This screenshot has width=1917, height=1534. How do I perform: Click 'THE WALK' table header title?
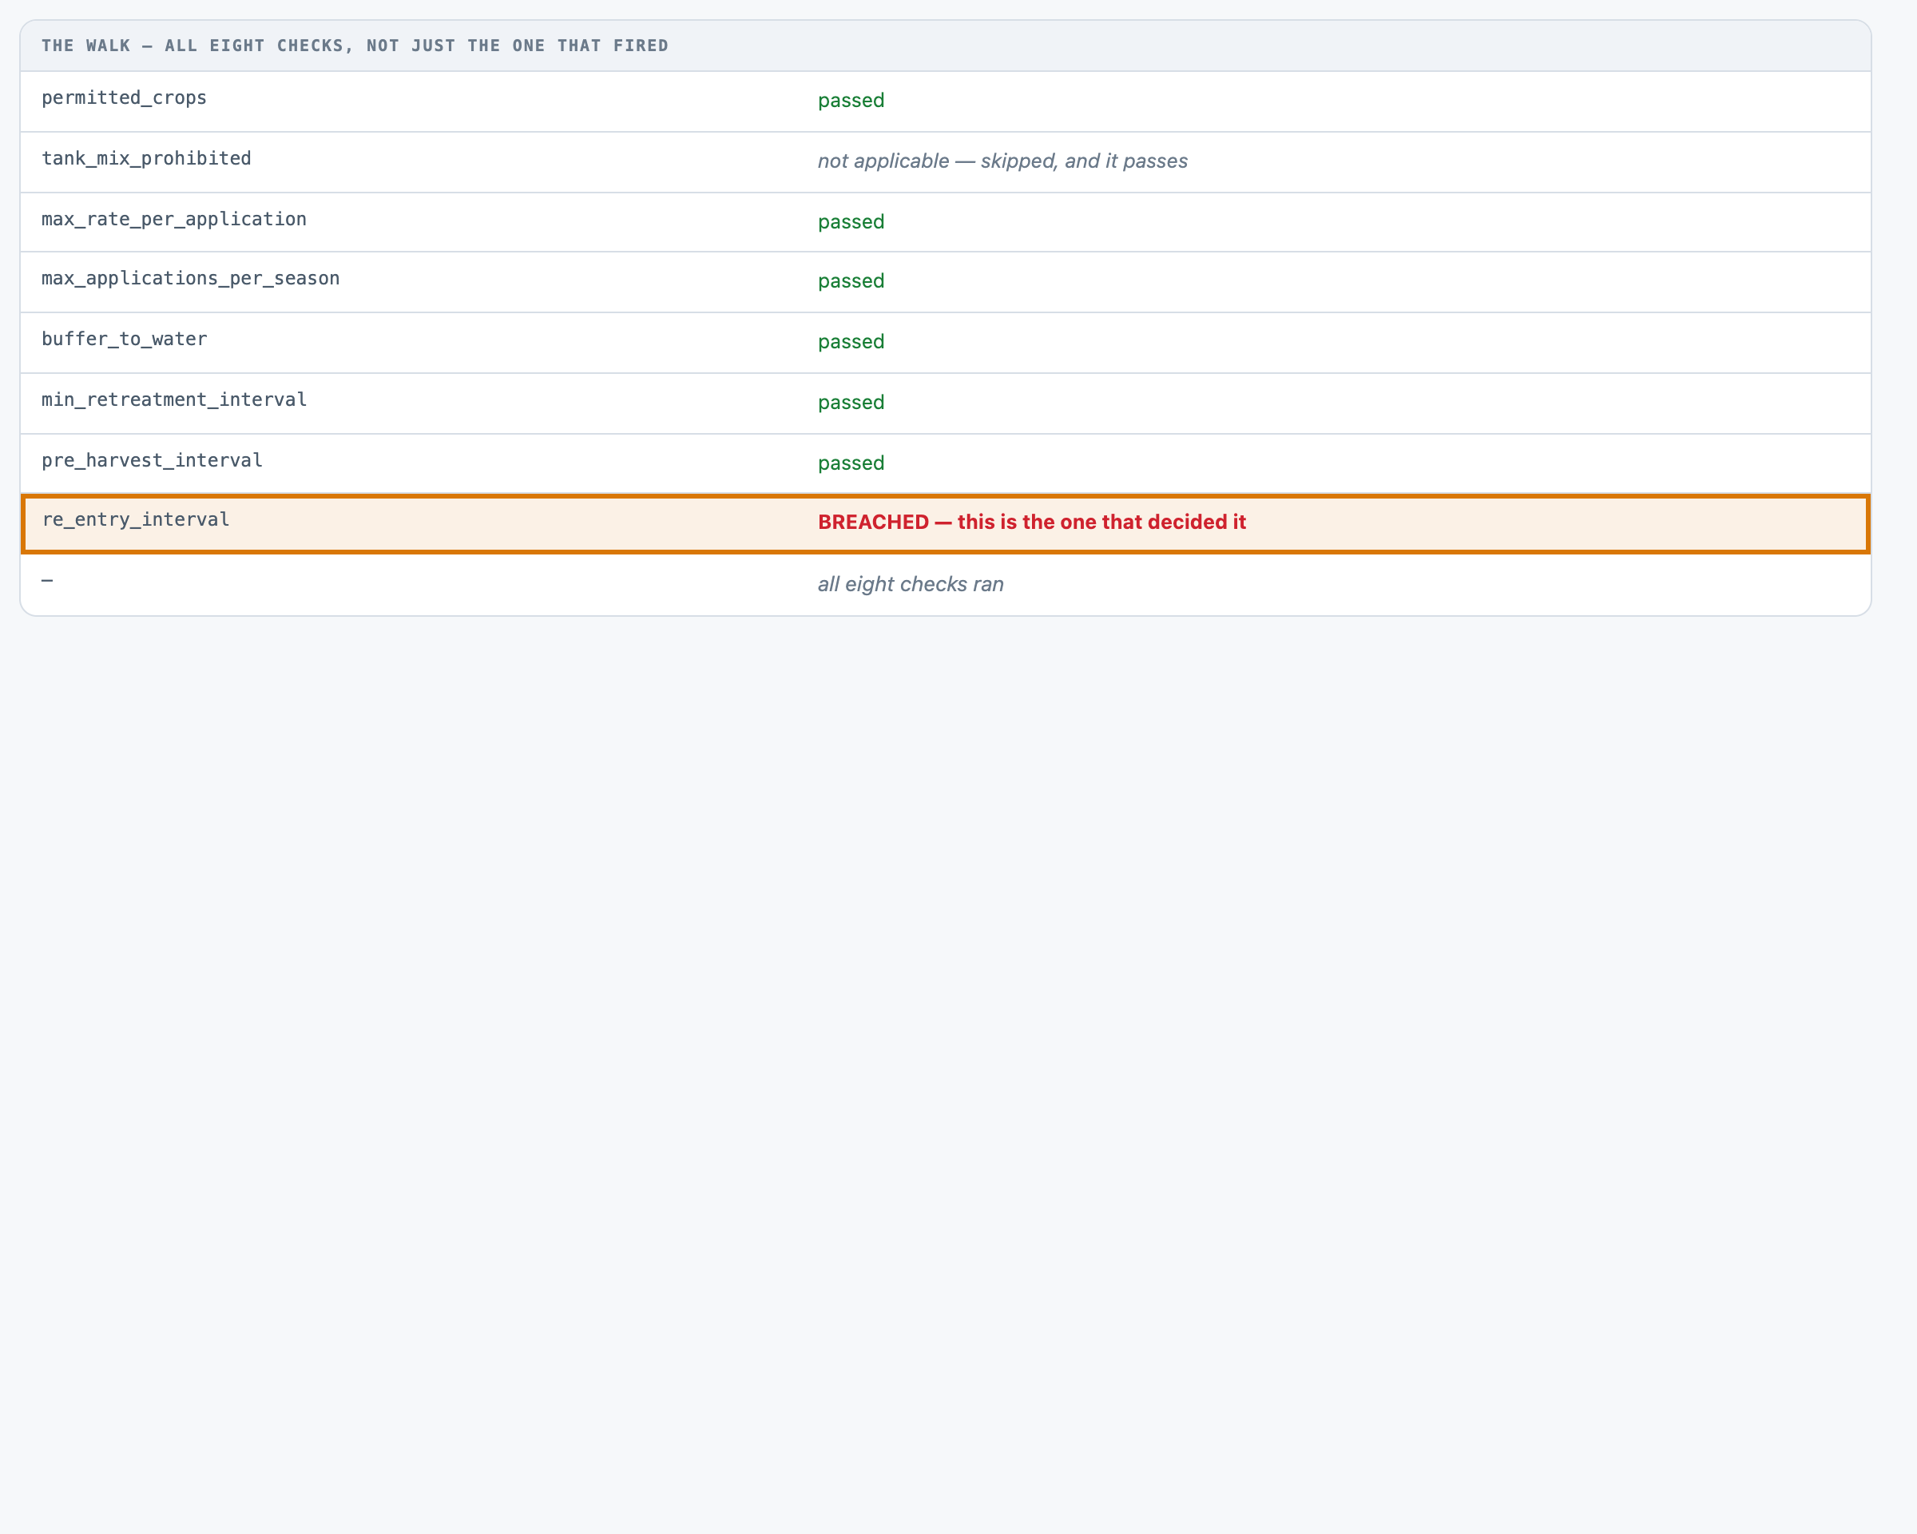[355, 46]
